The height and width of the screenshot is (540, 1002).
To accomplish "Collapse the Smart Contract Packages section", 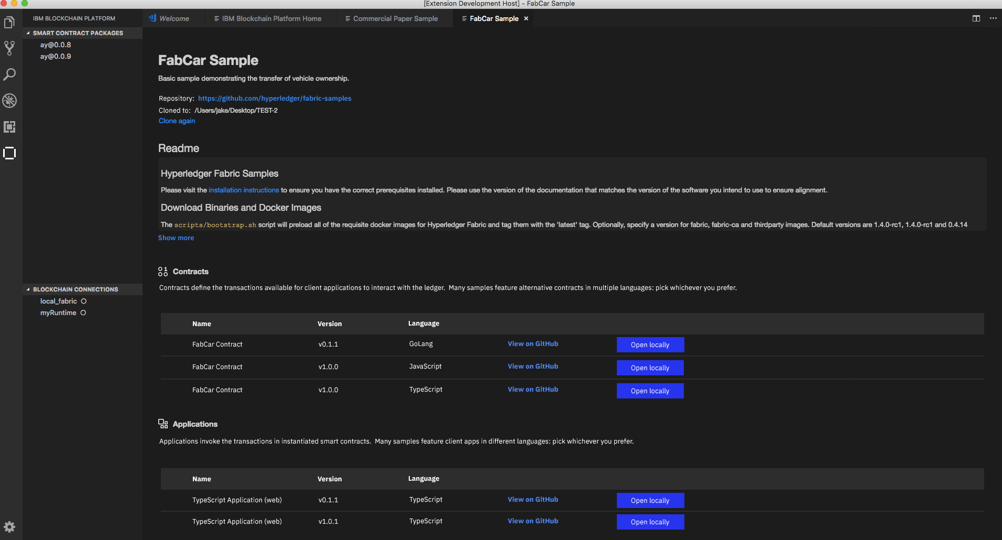I will pyautogui.click(x=28, y=33).
